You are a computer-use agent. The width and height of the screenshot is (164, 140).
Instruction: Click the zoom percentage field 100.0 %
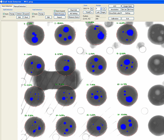click(x=86, y=9)
